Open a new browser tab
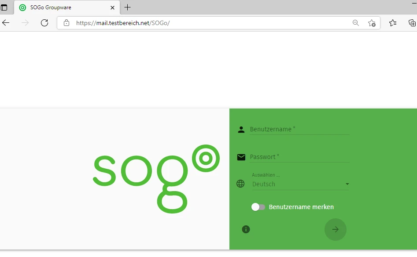417x257 pixels. (x=128, y=7)
